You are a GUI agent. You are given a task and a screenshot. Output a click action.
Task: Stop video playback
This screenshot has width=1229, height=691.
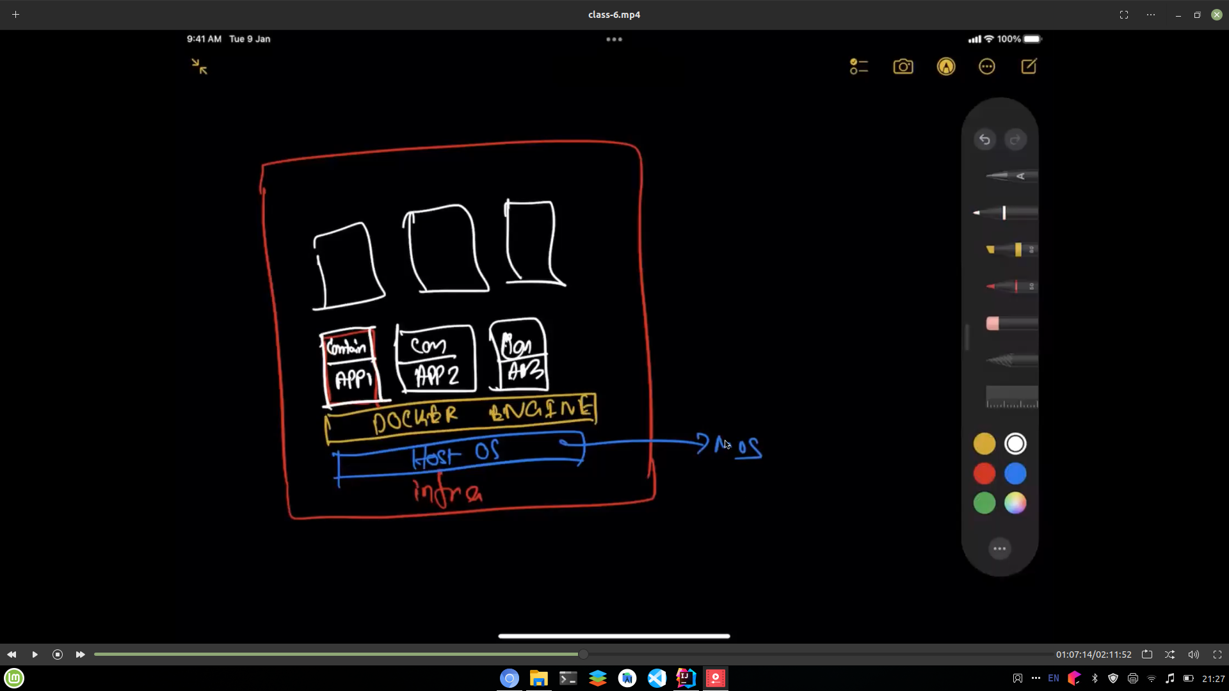point(58,655)
